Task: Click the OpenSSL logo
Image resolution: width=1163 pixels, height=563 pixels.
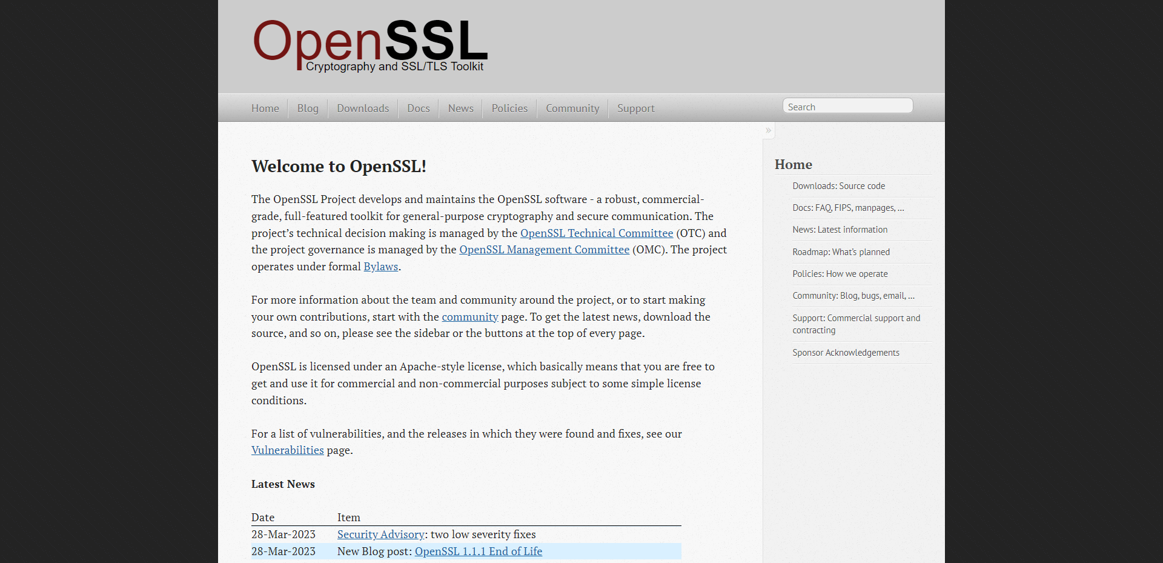Action: pyautogui.click(x=370, y=45)
